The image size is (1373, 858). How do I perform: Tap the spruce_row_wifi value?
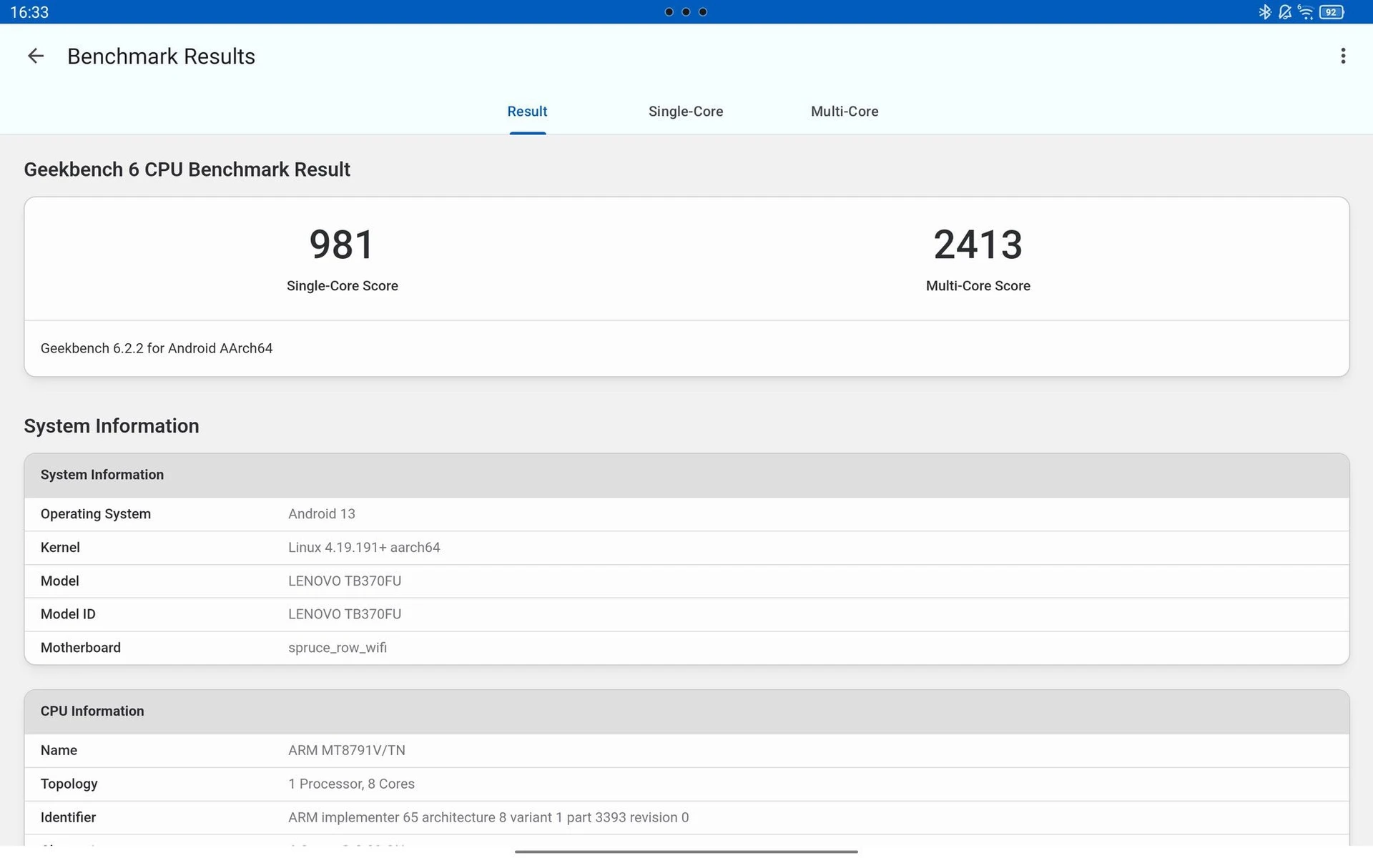pyautogui.click(x=338, y=648)
